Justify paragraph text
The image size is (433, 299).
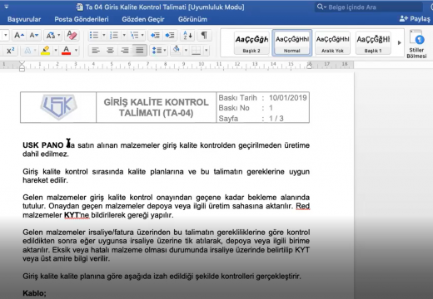[x=140, y=51]
